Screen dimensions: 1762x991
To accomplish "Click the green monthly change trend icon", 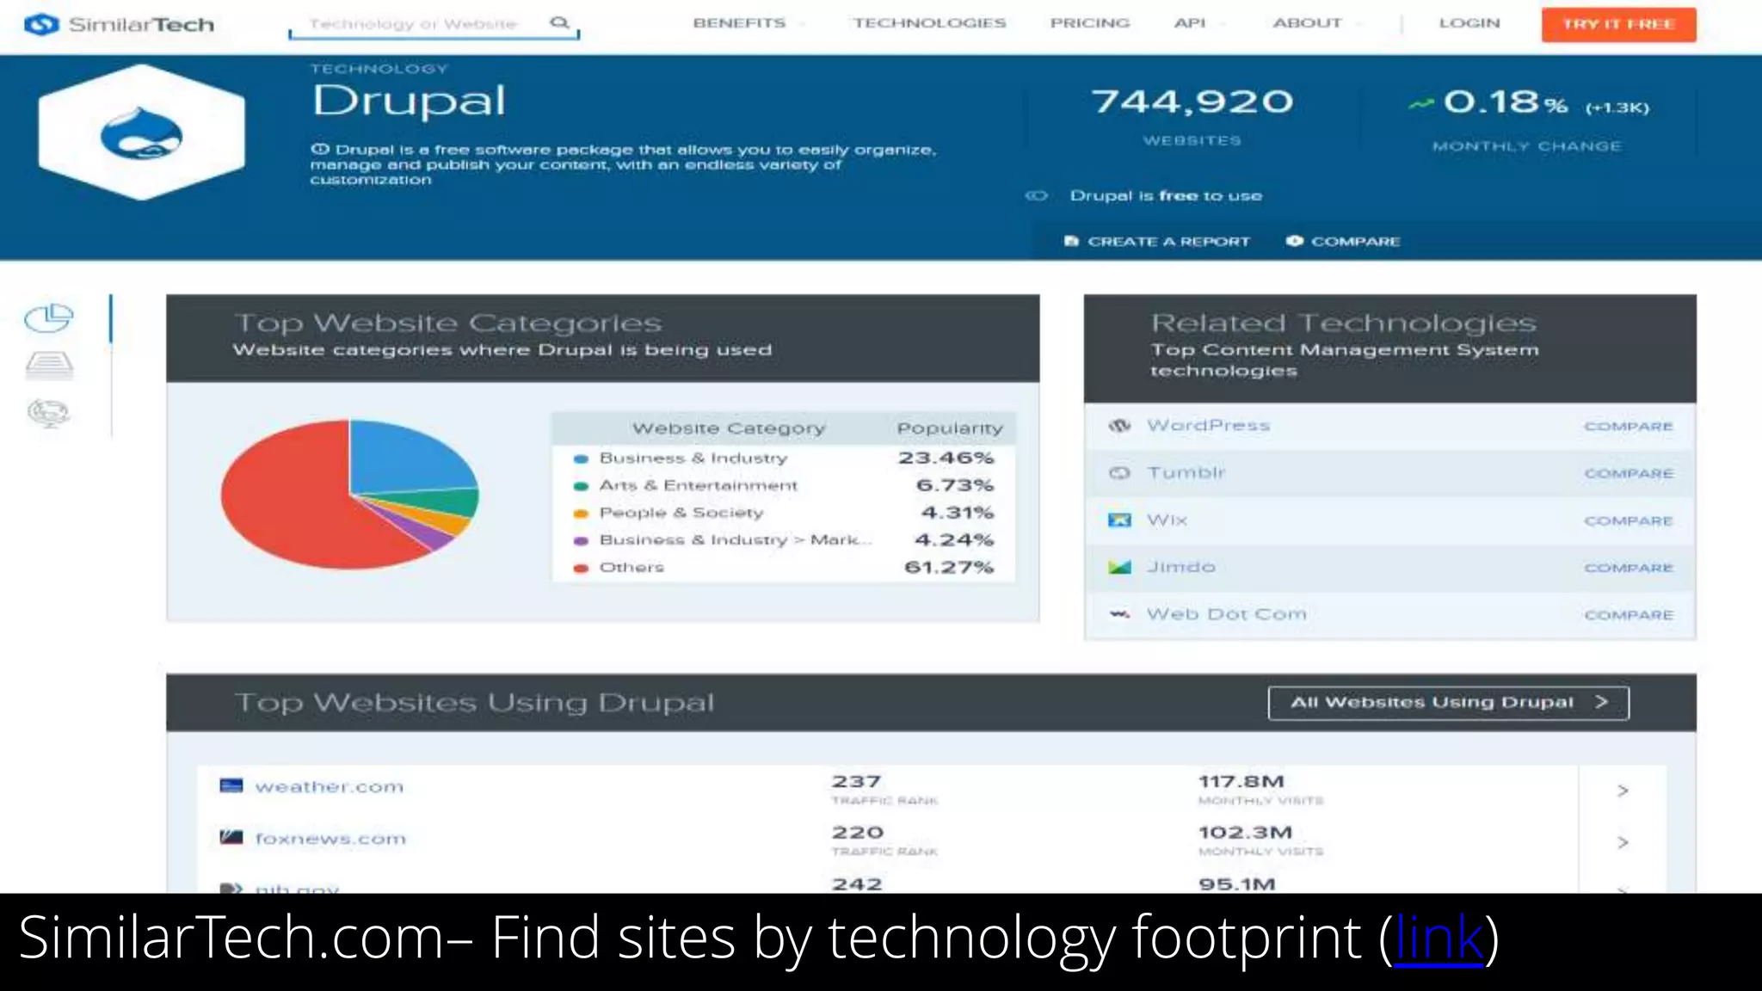I will (1420, 105).
